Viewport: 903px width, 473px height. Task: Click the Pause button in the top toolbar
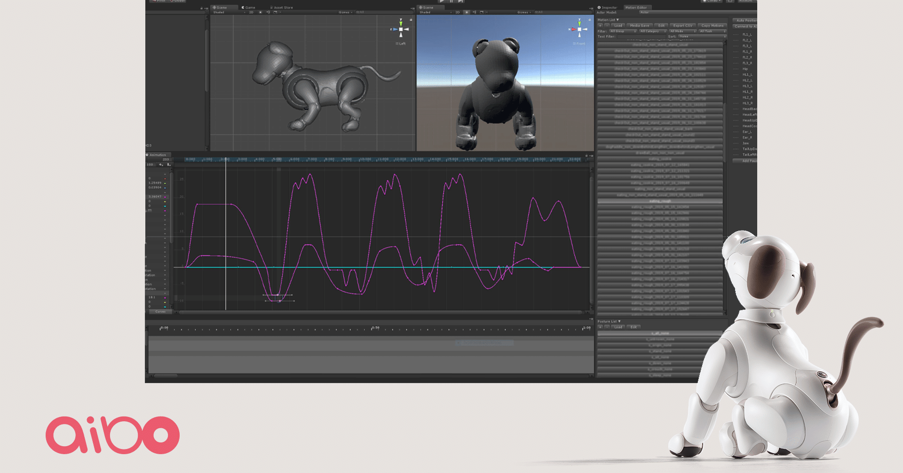(x=451, y=2)
